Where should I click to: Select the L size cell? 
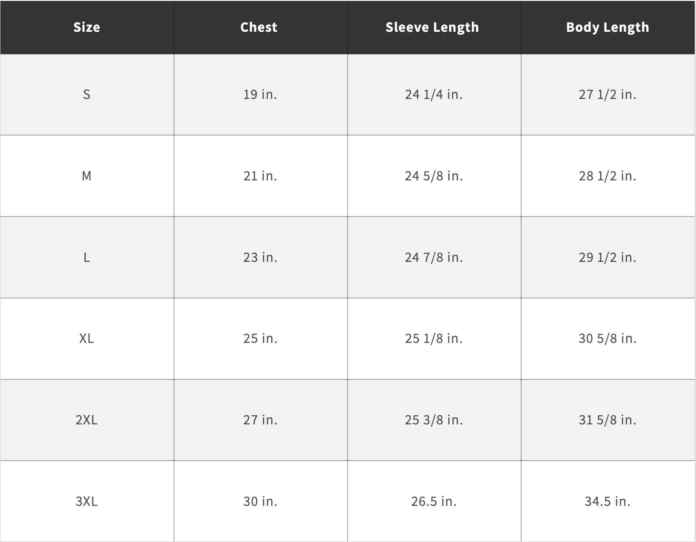[x=87, y=257]
